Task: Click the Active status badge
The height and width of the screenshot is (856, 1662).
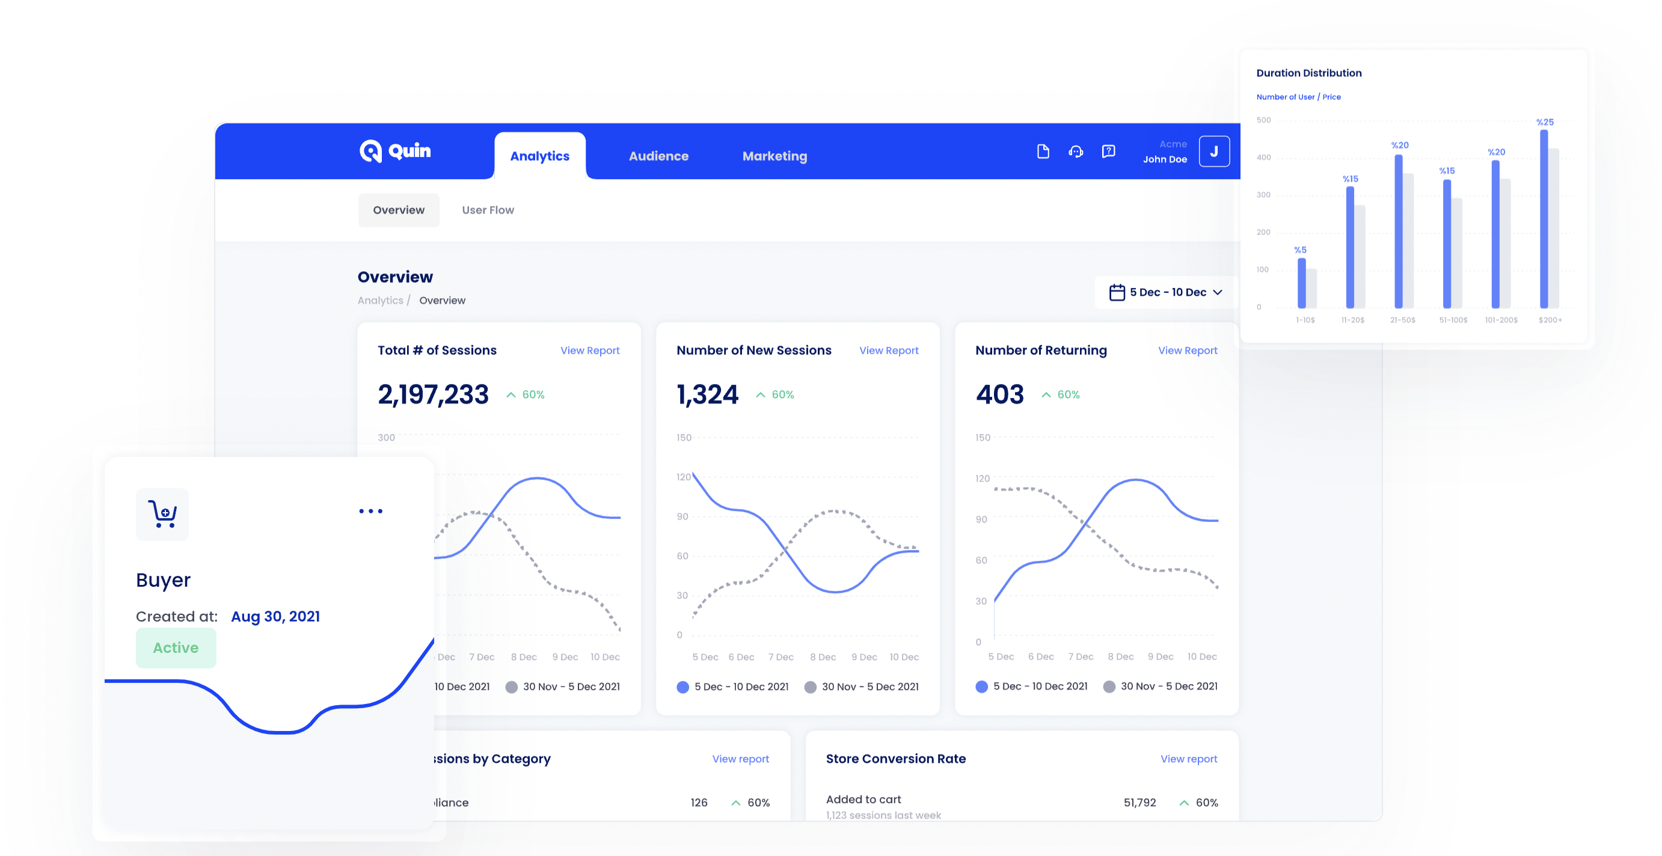Action: point(176,647)
